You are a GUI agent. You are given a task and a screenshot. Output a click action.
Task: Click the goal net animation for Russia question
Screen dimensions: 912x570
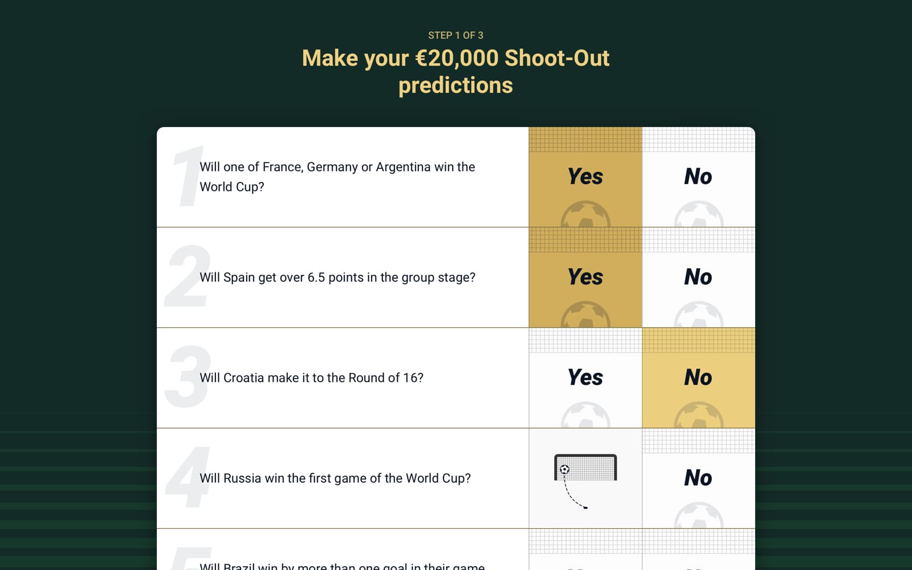tap(585, 478)
